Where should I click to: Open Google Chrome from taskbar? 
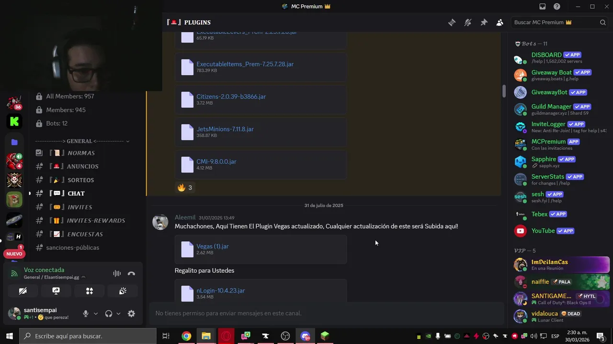pos(186,336)
